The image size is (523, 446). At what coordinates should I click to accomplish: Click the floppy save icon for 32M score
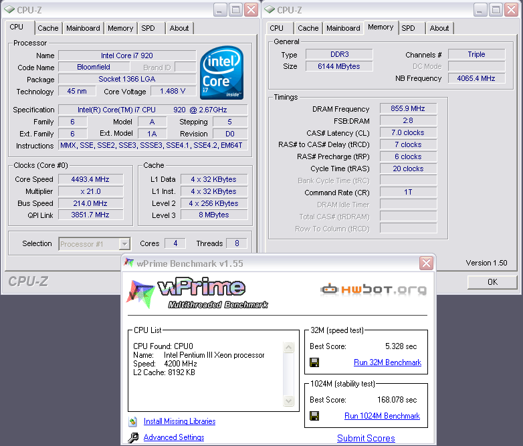pos(314,362)
